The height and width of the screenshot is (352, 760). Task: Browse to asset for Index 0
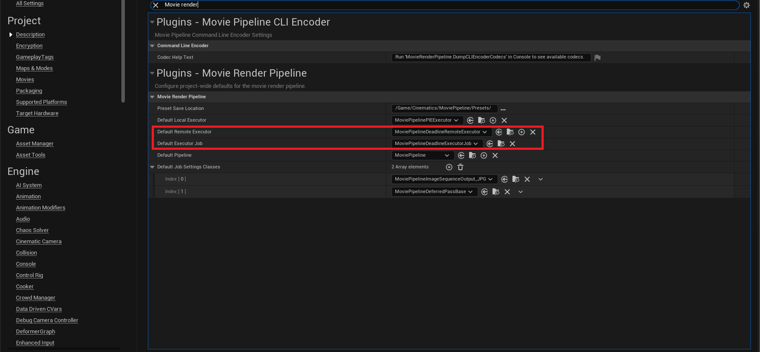516,179
